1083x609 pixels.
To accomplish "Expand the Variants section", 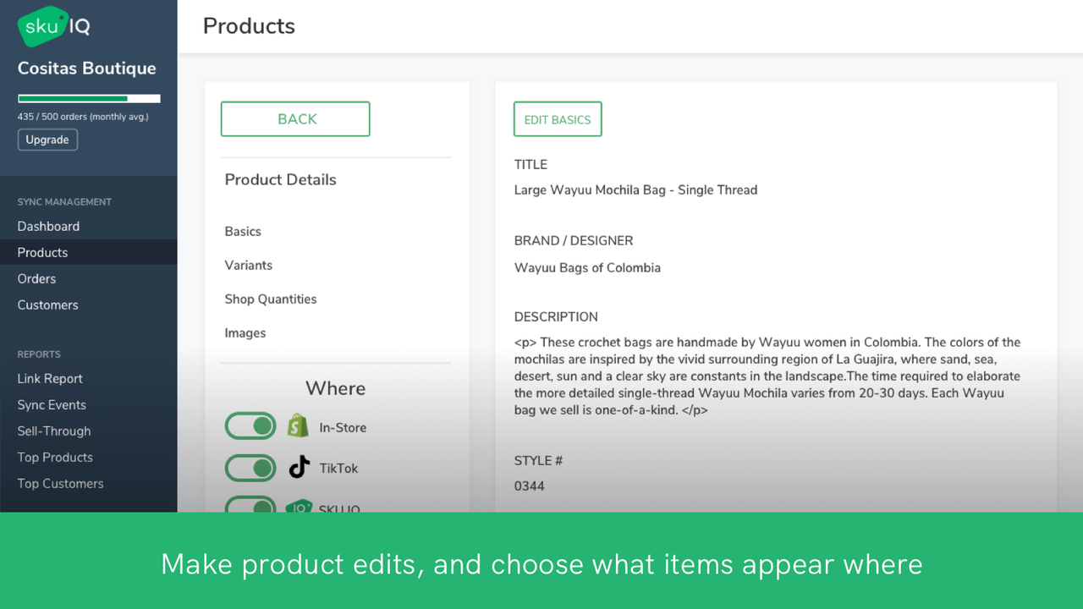I will pos(248,265).
